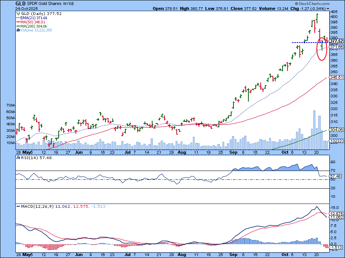Click the 12.575 signal tag on MACD right axis

337,214
